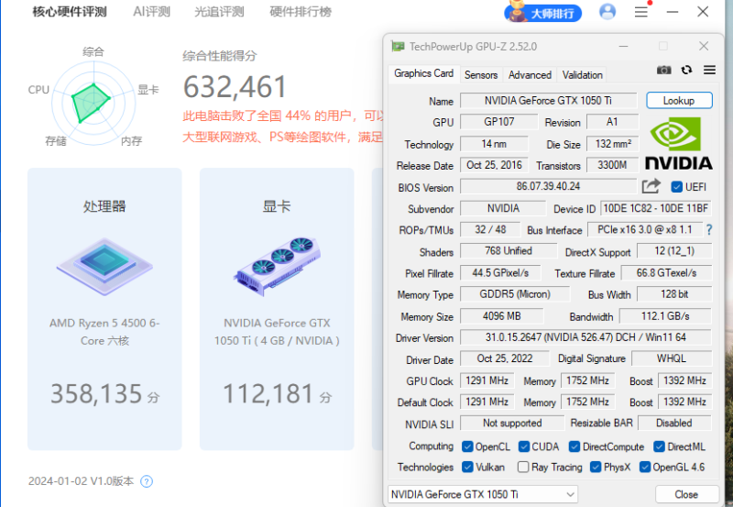The height and width of the screenshot is (507, 733).
Task: Click the overall score 632,461
Action: pos(235,87)
